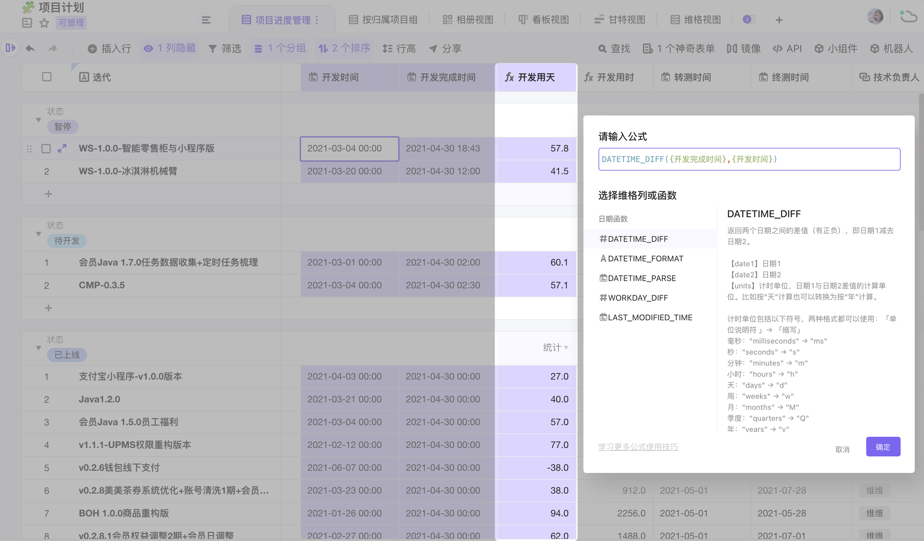Tick the select-all checkbox in header

[x=47, y=77]
